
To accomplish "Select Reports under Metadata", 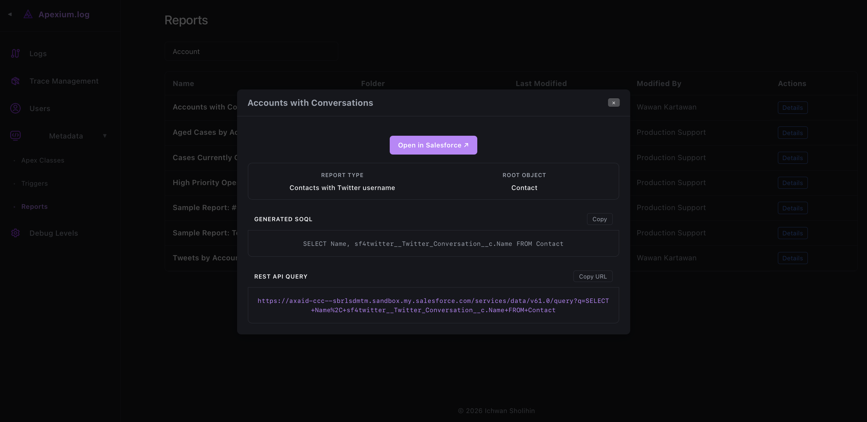I will 35,206.
